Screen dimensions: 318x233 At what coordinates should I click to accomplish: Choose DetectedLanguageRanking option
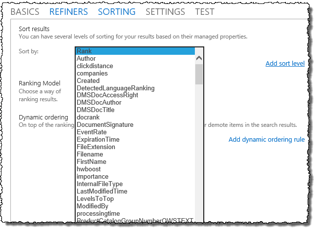[x=115, y=88]
